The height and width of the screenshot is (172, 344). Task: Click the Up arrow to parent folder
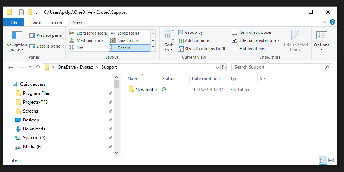pos(38,67)
